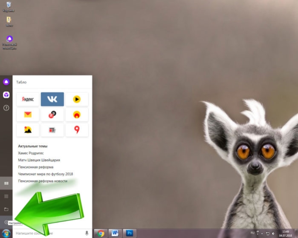
Task: Open the skills cube icon in sidebar
Action: pos(6,95)
